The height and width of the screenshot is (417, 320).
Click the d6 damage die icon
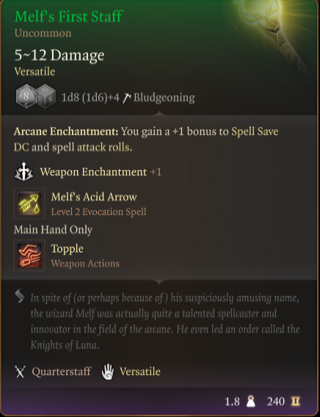pos(46,96)
